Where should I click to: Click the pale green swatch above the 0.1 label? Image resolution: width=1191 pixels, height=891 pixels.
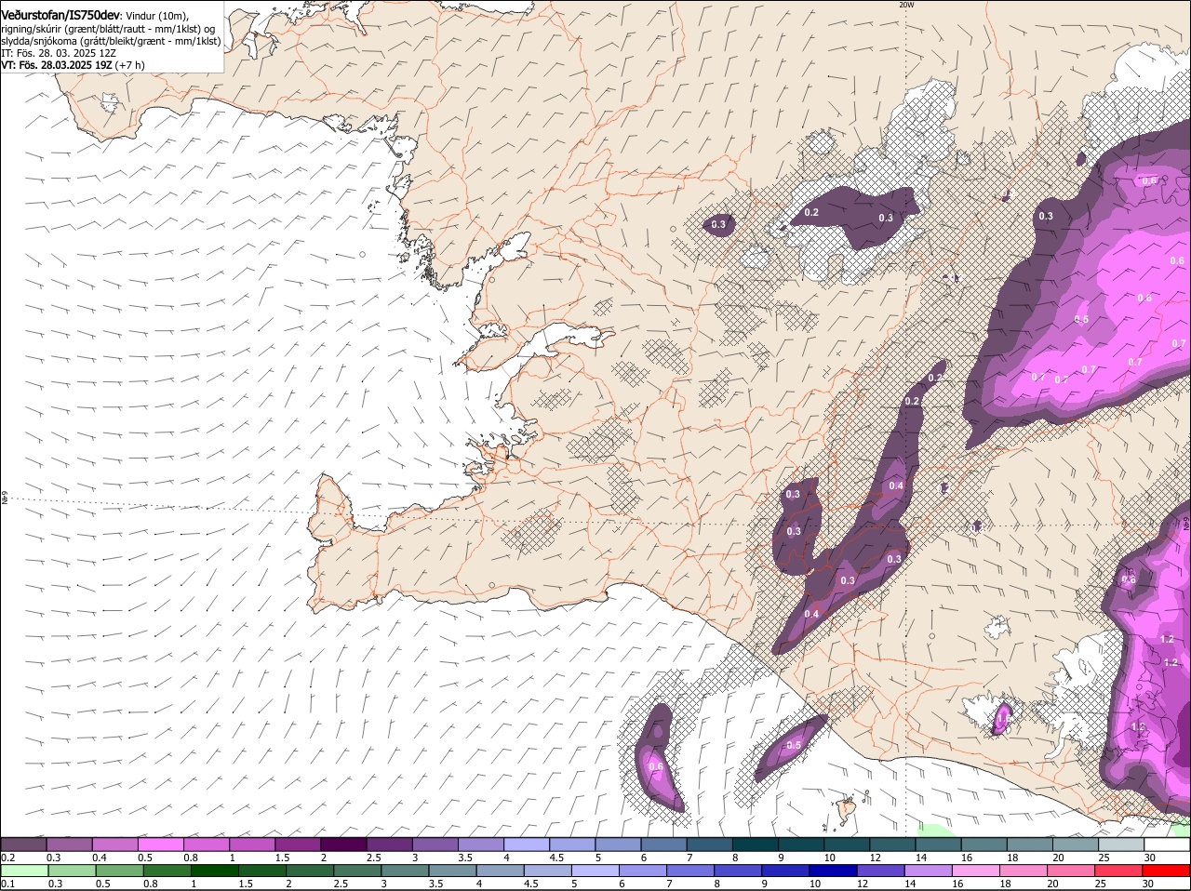(24, 871)
